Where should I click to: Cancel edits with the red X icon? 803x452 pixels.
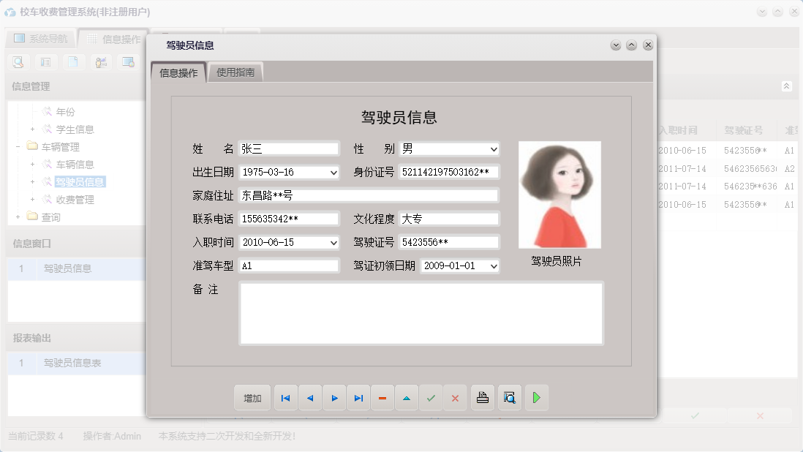point(455,397)
